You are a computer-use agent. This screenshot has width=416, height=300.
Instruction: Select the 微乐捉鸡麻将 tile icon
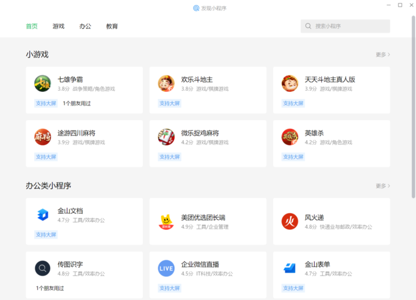pos(166,137)
